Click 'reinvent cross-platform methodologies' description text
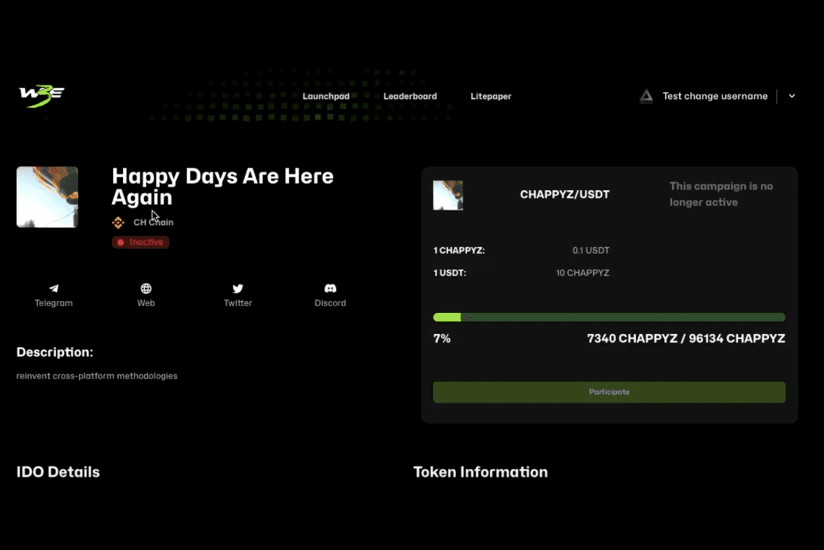The image size is (824, 550). point(97,376)
